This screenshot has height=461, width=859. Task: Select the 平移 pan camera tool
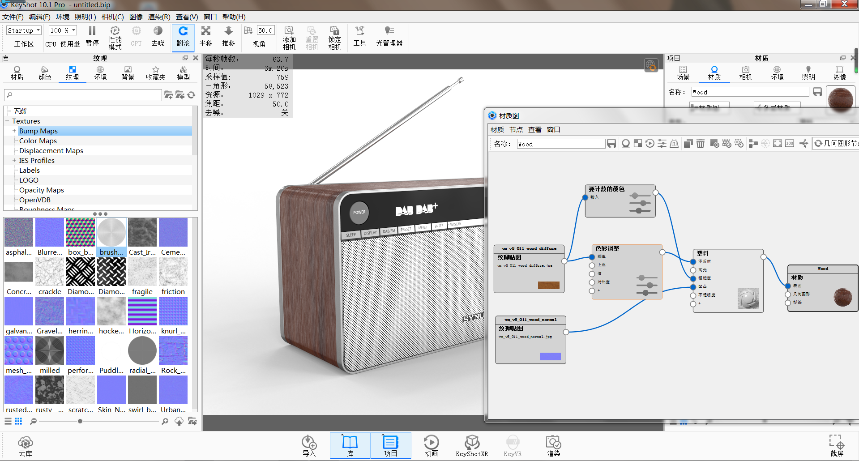206,36
